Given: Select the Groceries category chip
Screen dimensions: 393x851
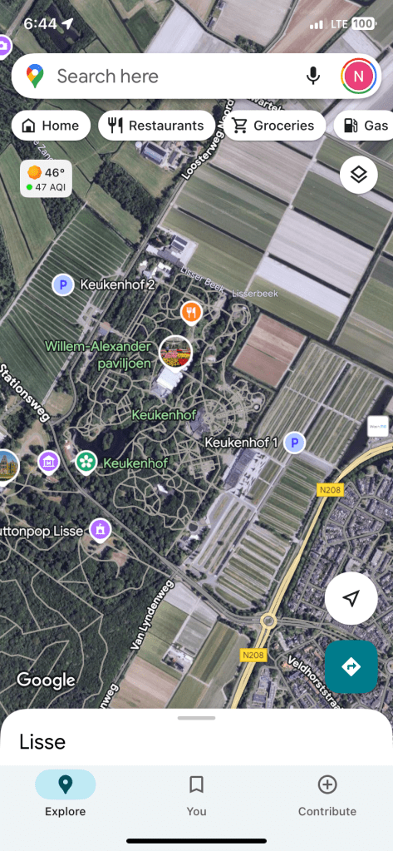Looking at the screenshot, I should coord(274,126).
